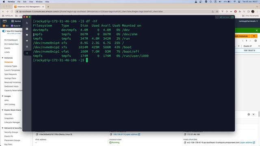Open the Elastic IP column sort arrow
260x146 pixels.
[259, 46]
